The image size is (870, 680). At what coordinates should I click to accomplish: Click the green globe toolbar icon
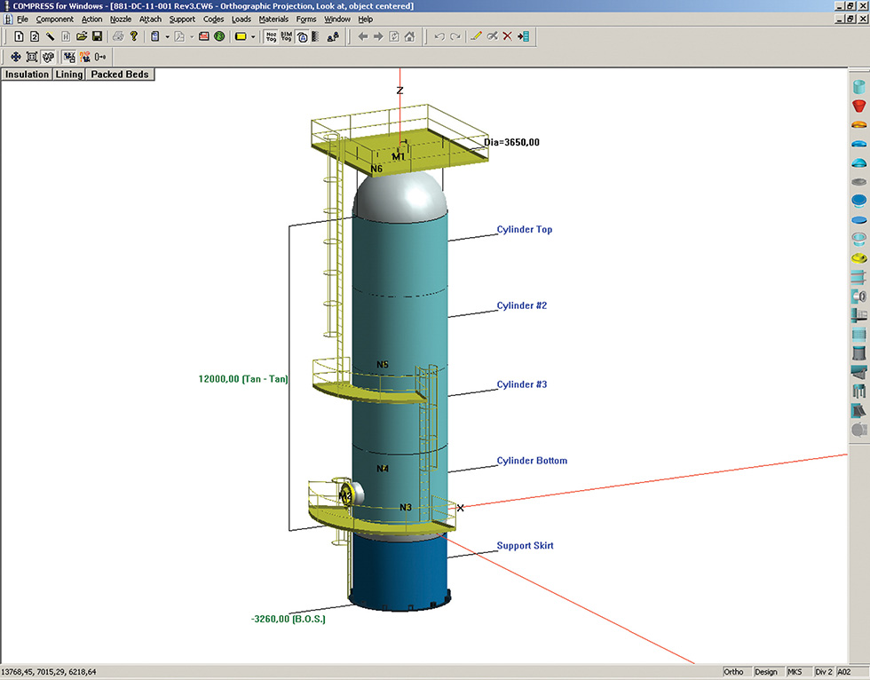pos(220,36)
